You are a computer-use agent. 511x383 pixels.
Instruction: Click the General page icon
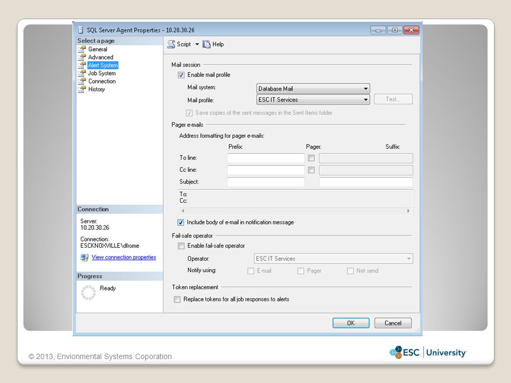pyautogui.click(x=82, y=49)
